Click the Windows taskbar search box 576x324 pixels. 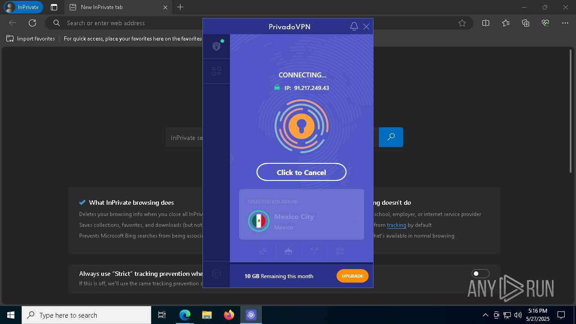point(86,315)
